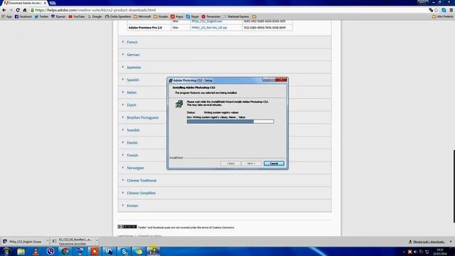Open the Chrome menu button
The image size is (455, 256).
coord(451,10)
